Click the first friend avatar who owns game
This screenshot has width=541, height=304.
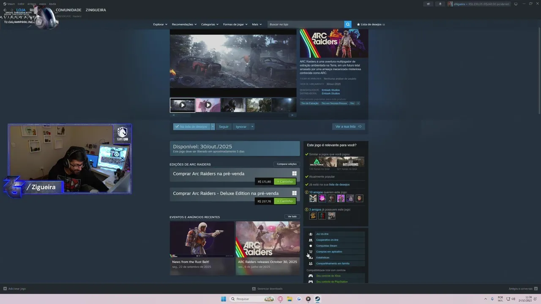click(313, 216)
